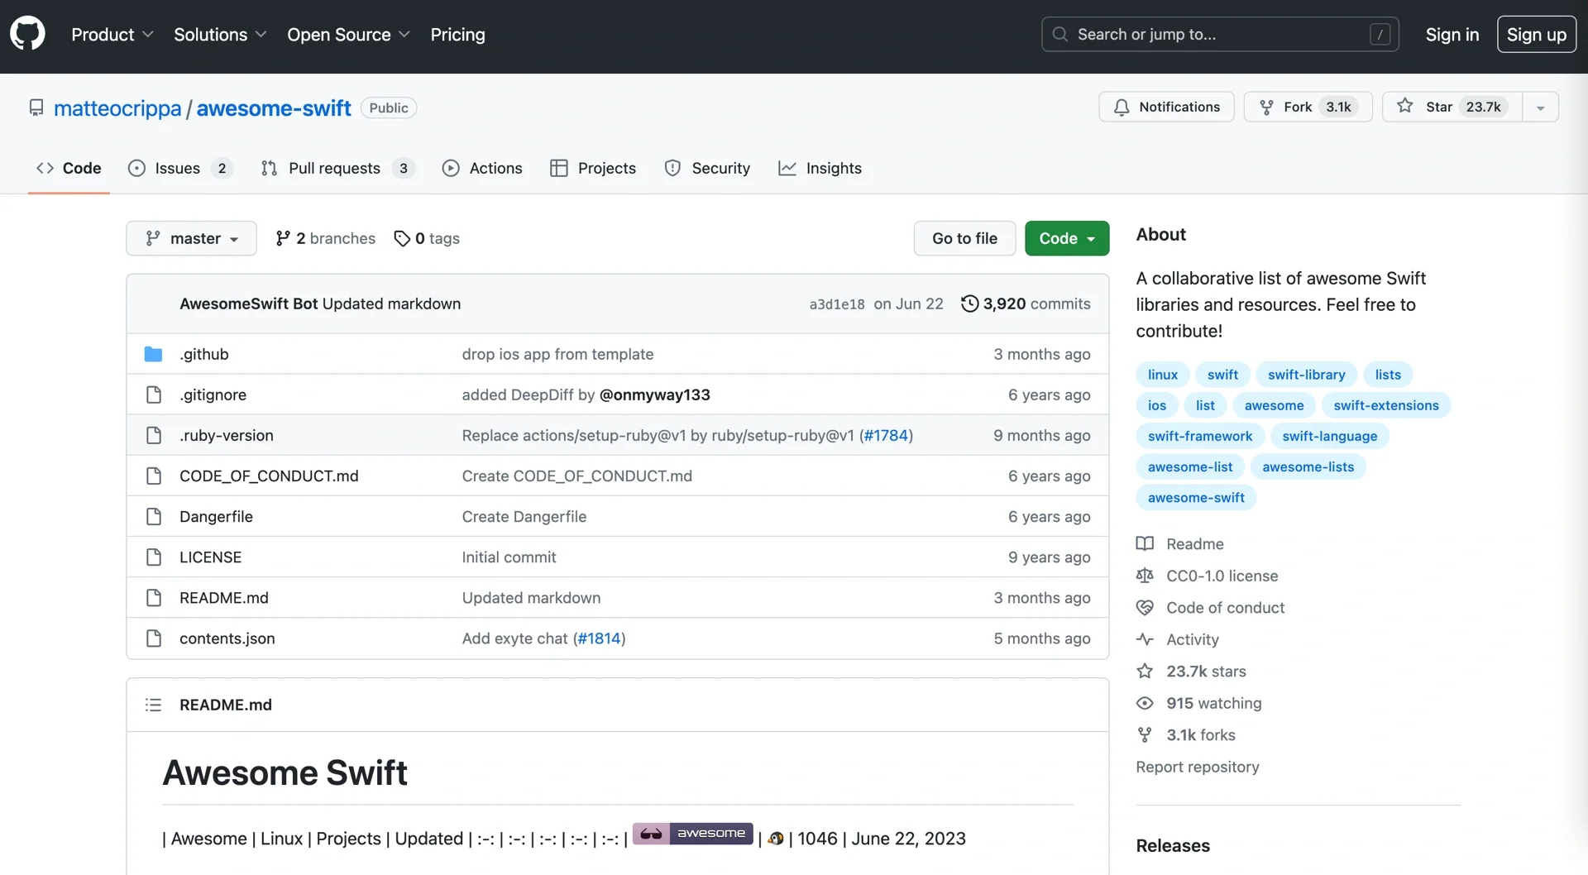
Task: Click the commit history clock icon
Action: pos(969,304)
